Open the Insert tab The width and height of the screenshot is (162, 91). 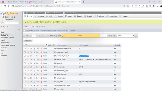point(69,16)
